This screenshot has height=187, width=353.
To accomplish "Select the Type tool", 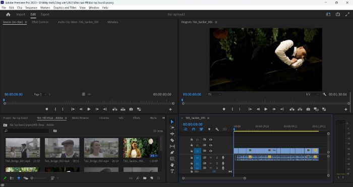I will click(172, 171).
